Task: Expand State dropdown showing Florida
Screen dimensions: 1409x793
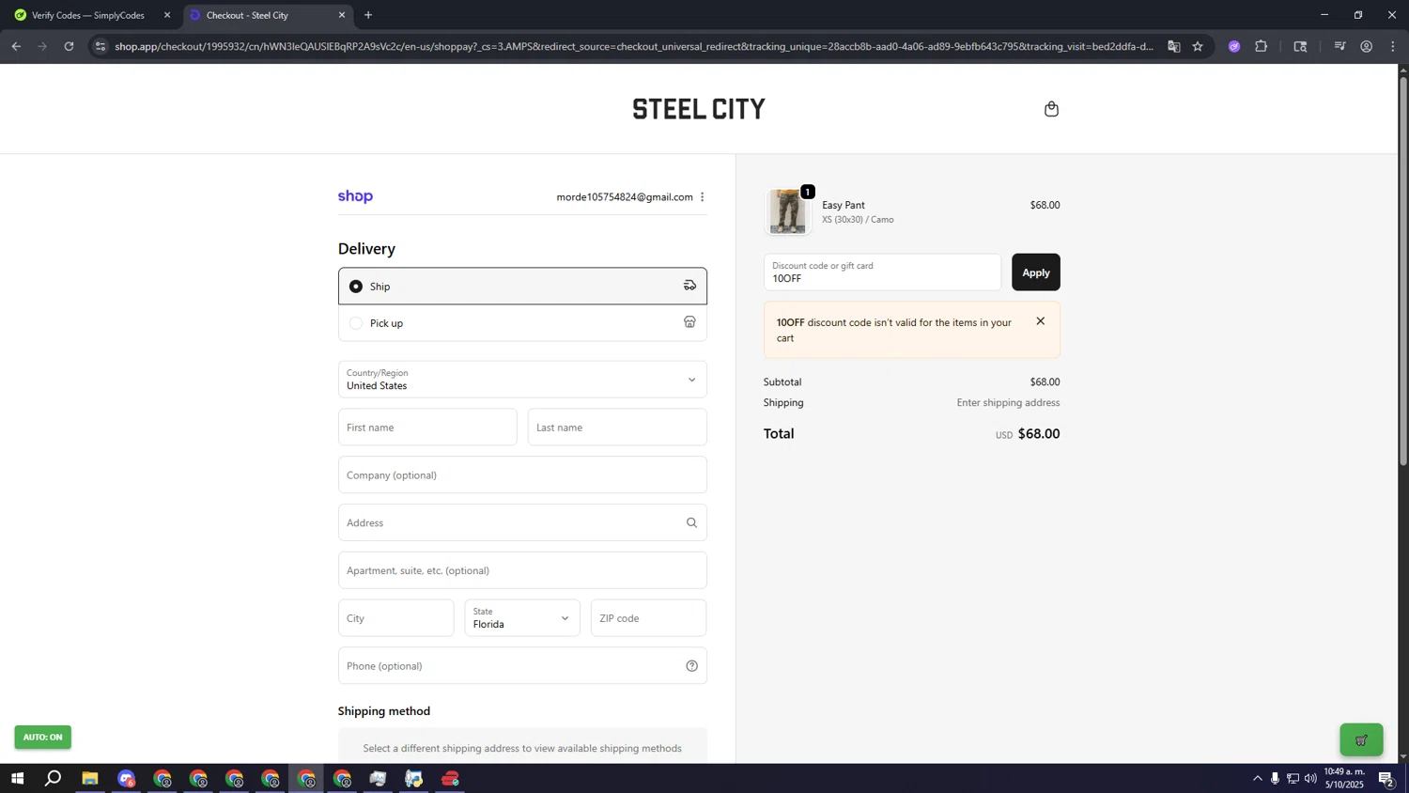Action: (522, 618)
